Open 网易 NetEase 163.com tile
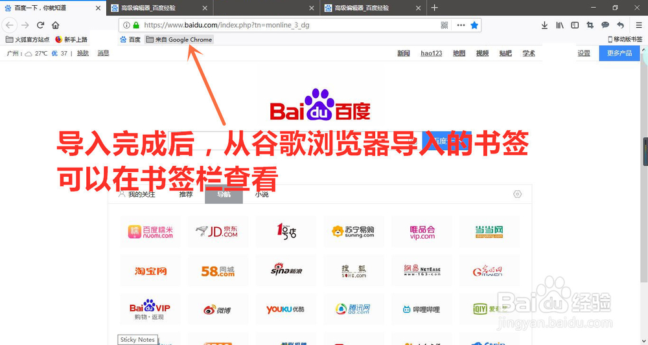 422,271
